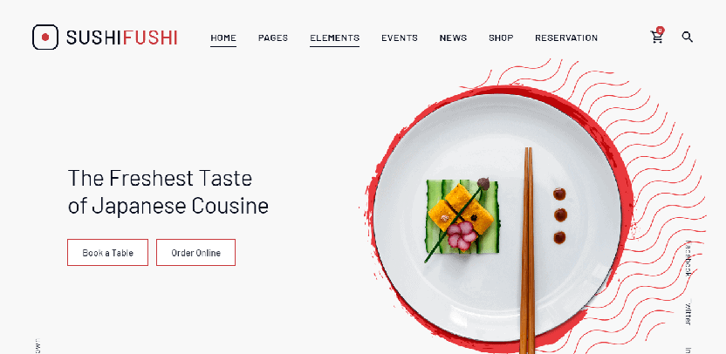Click the Order Online button

[x=195, y=253]
